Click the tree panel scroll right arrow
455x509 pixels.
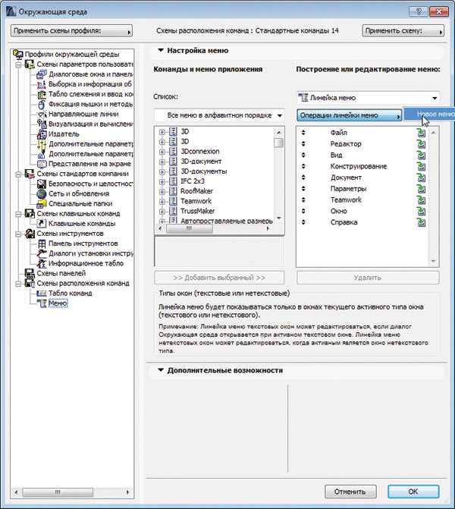127,492
